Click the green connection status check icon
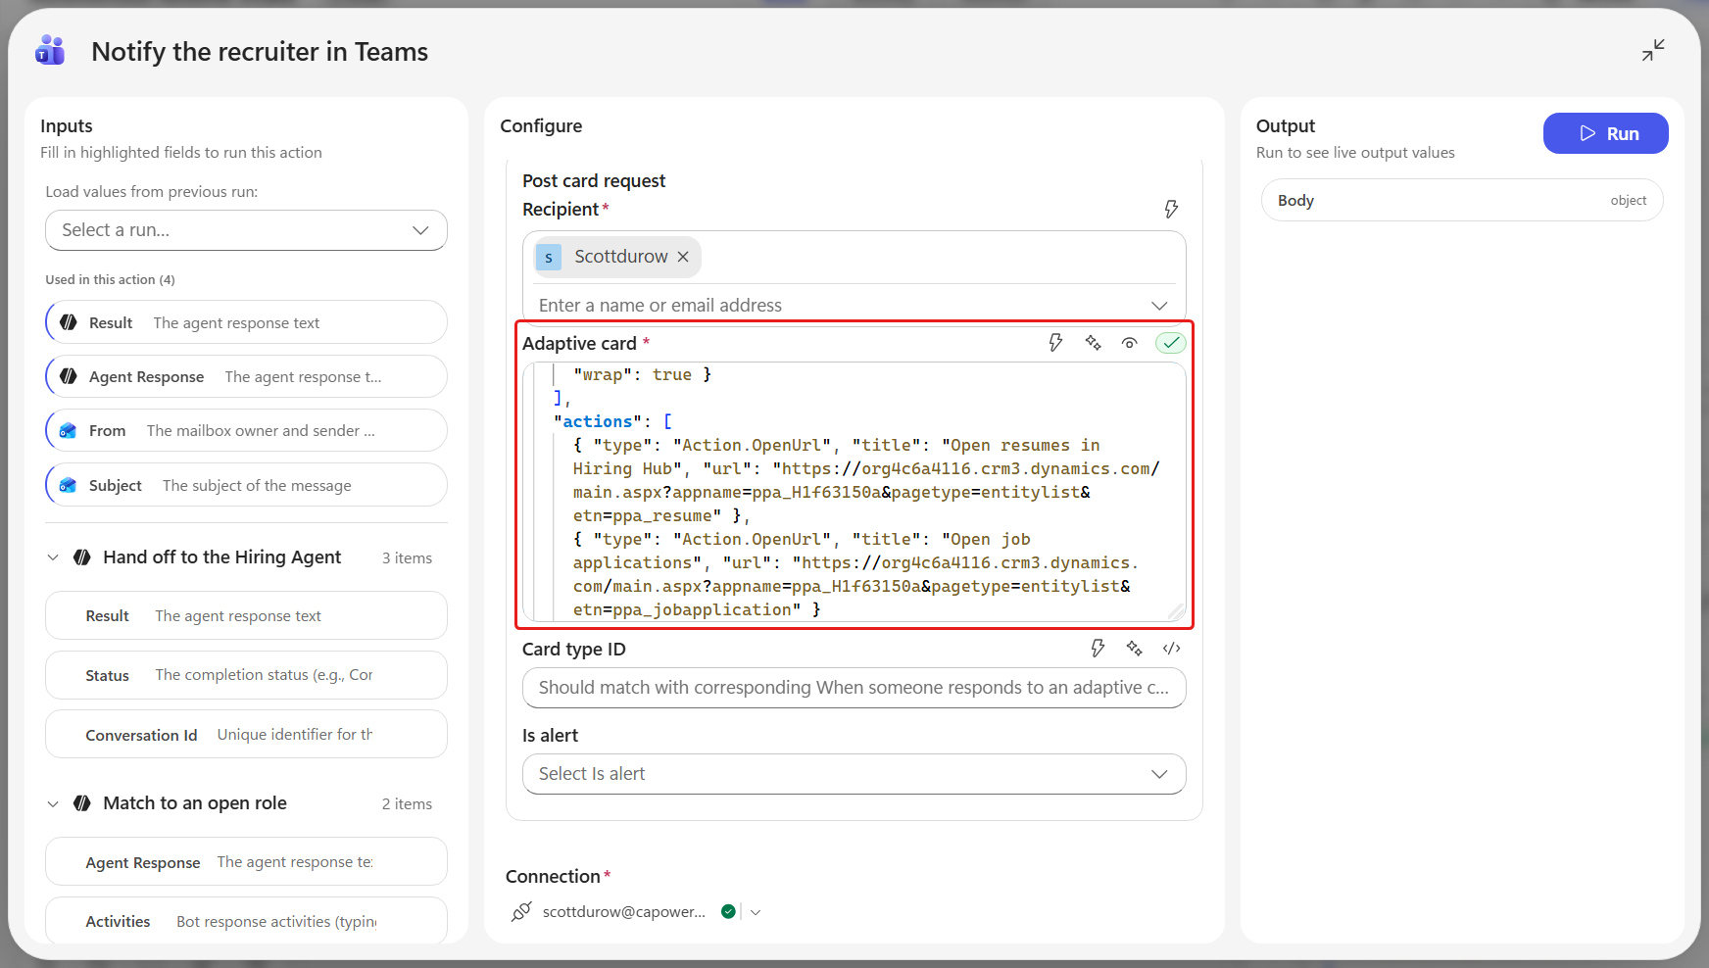The height and width of the screenshot is (968, 1709). click(x=728, y=911)
